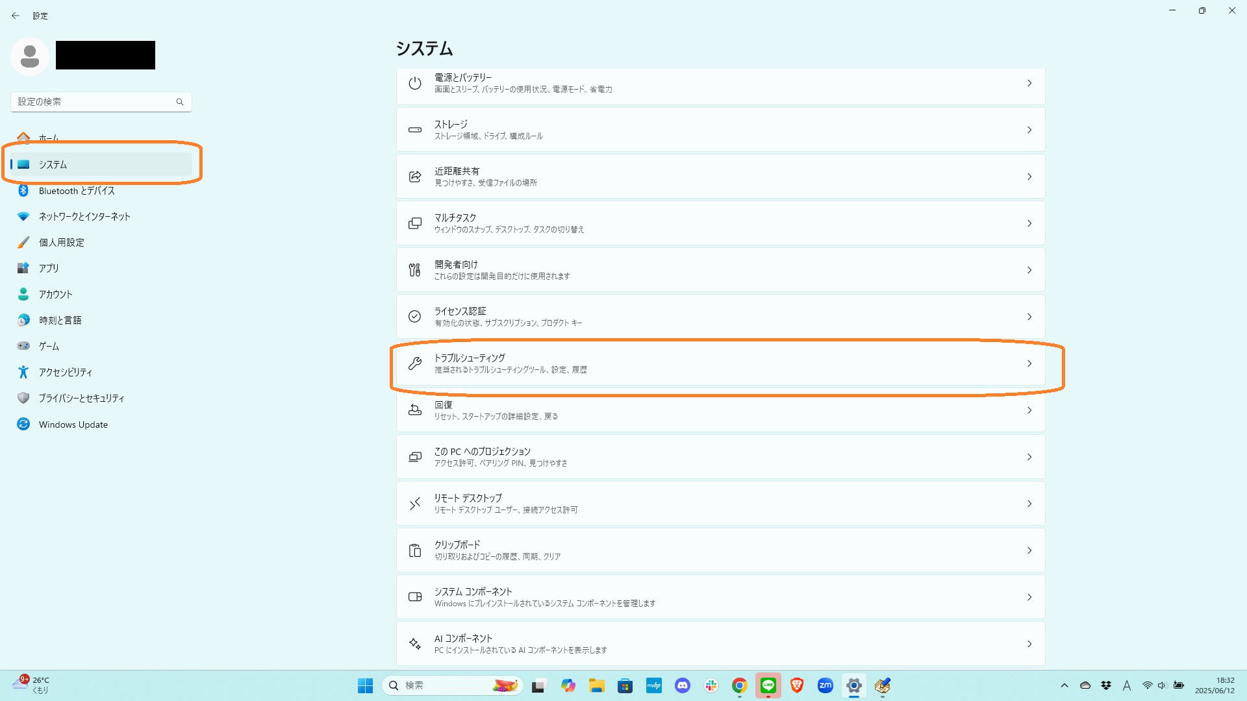Click the トラブルシューティング wrench icon
This screenshot has width=1247, height=701.
click(414, 363)
